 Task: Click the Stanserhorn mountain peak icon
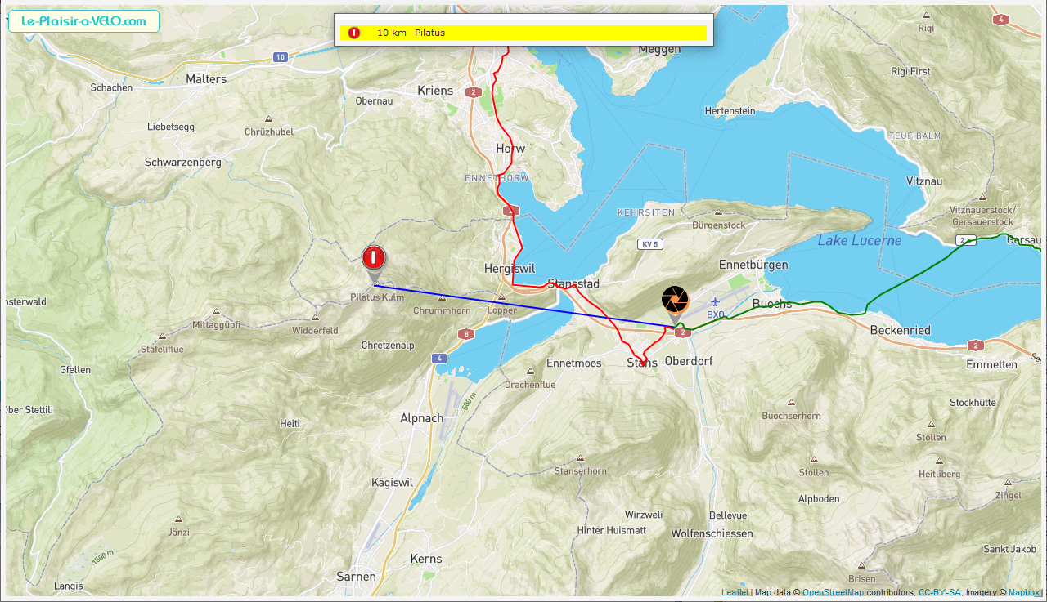(581, 458)
